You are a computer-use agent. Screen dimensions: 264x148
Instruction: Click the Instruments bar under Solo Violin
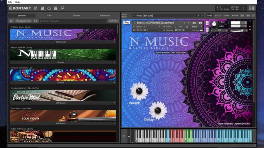click(x=61, y=123)
